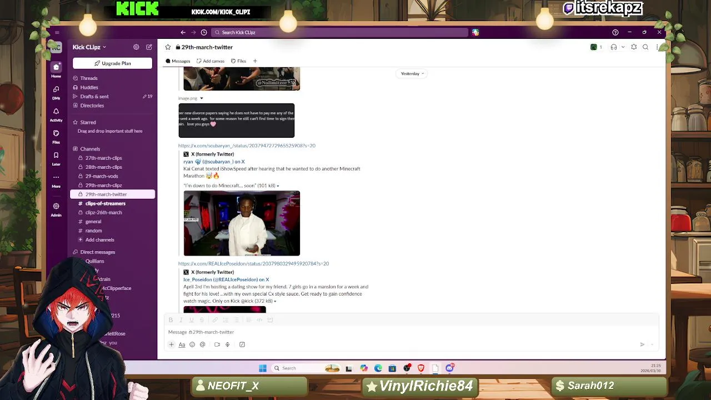Collapse the image.png attachment caret
The image size is (711, 400).
pyautogui.click(x=201, y=98)
